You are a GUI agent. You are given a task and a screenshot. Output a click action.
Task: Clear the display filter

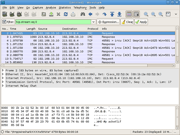tap(127, 22)
